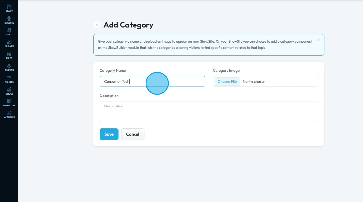Click the Add Category heading text
Image resolution: width=363 pixels, height=202 pixels.
pos(128,25)
